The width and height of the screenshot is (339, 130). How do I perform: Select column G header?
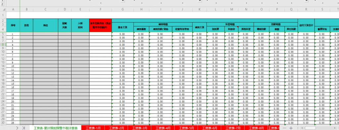tap(122, 9)
